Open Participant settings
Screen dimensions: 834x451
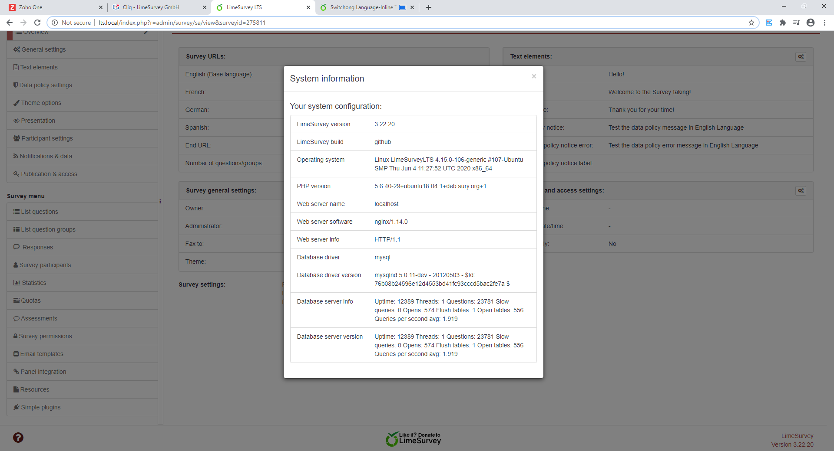82,138
